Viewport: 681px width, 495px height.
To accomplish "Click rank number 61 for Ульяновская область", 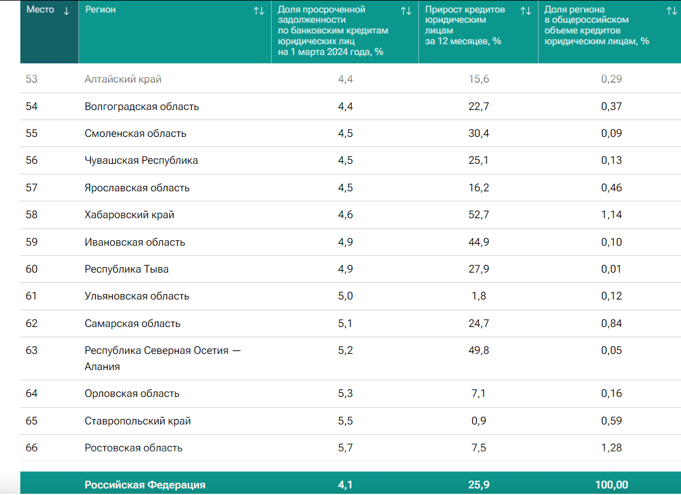I will coord(32,296).
